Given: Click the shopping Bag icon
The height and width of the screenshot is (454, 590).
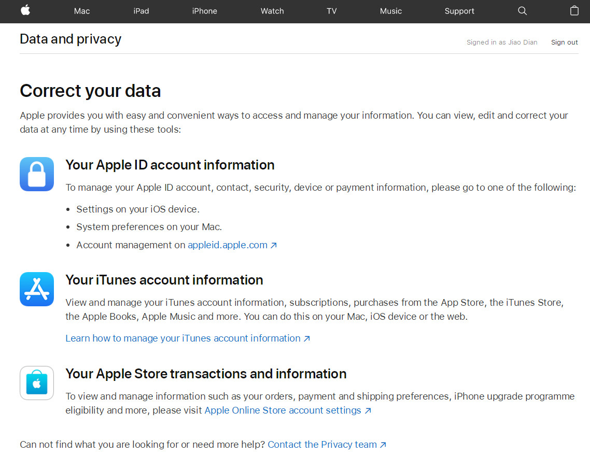Looking at the screenshot, I should [574, 11].
